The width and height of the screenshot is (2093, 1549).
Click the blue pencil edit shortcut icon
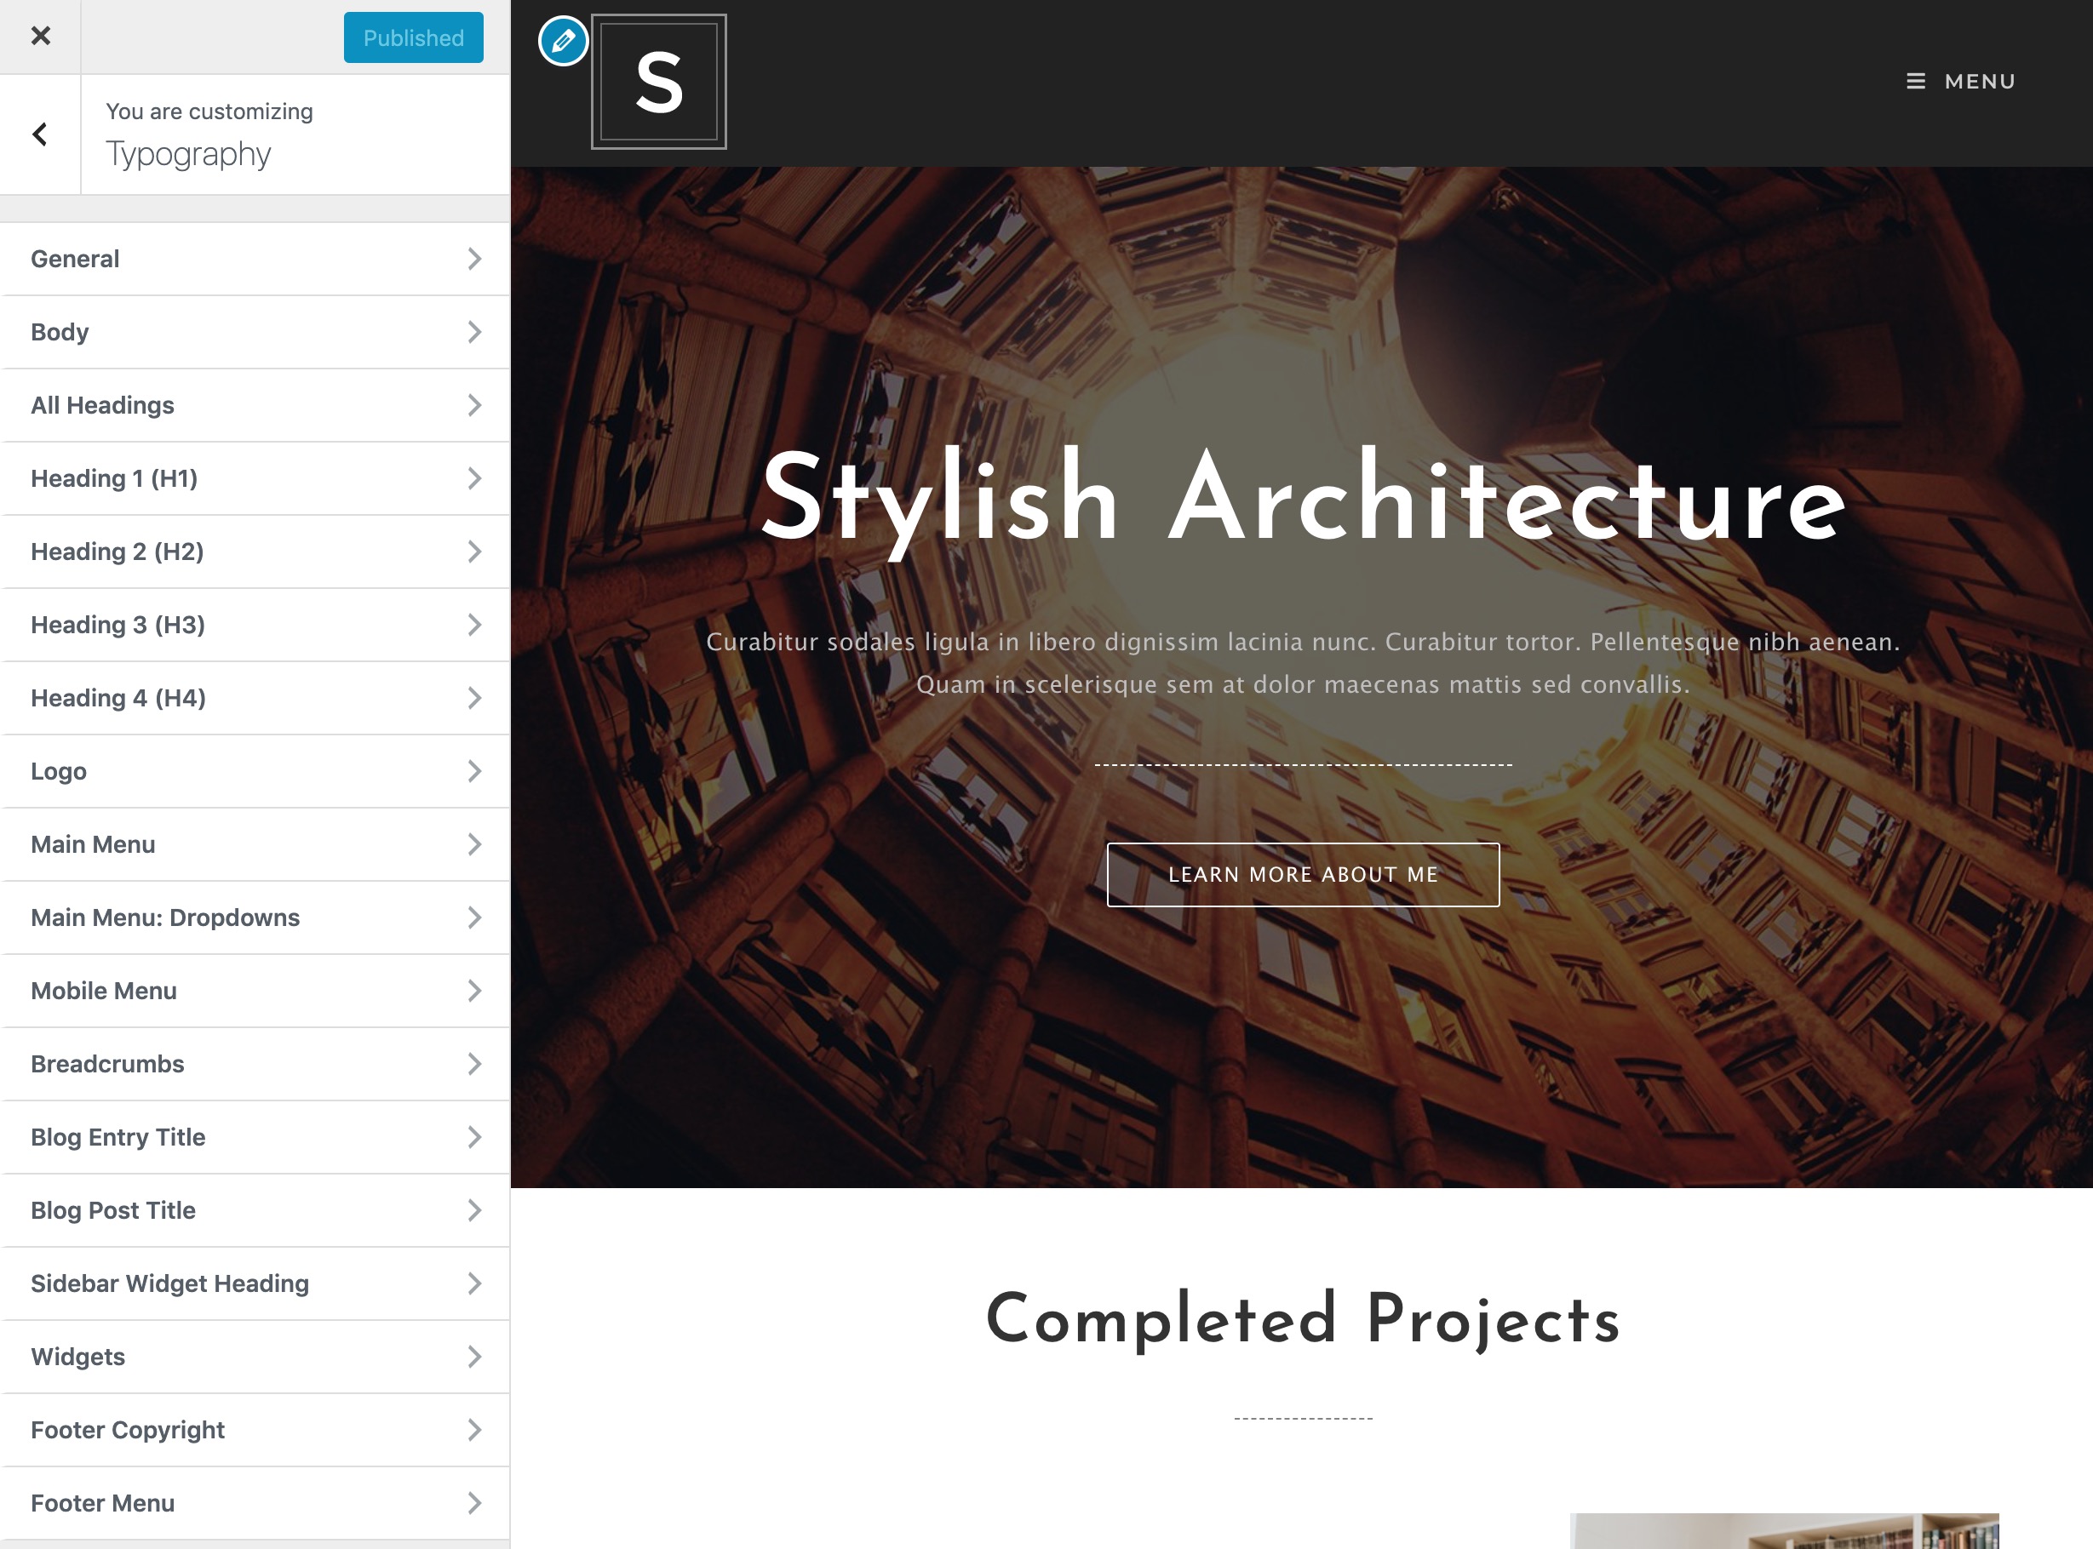(563, 41)
